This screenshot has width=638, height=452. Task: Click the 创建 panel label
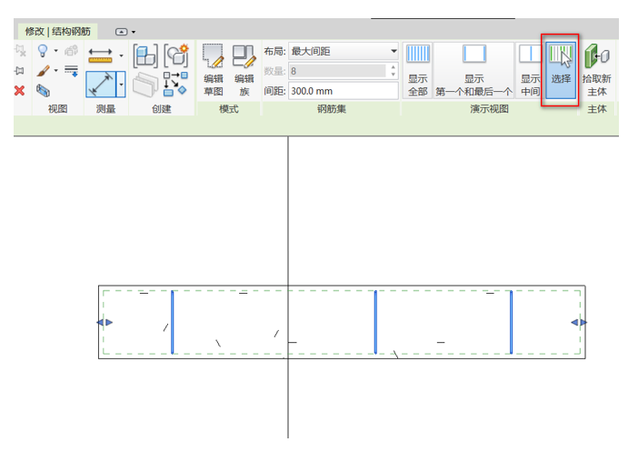(162, 109)
